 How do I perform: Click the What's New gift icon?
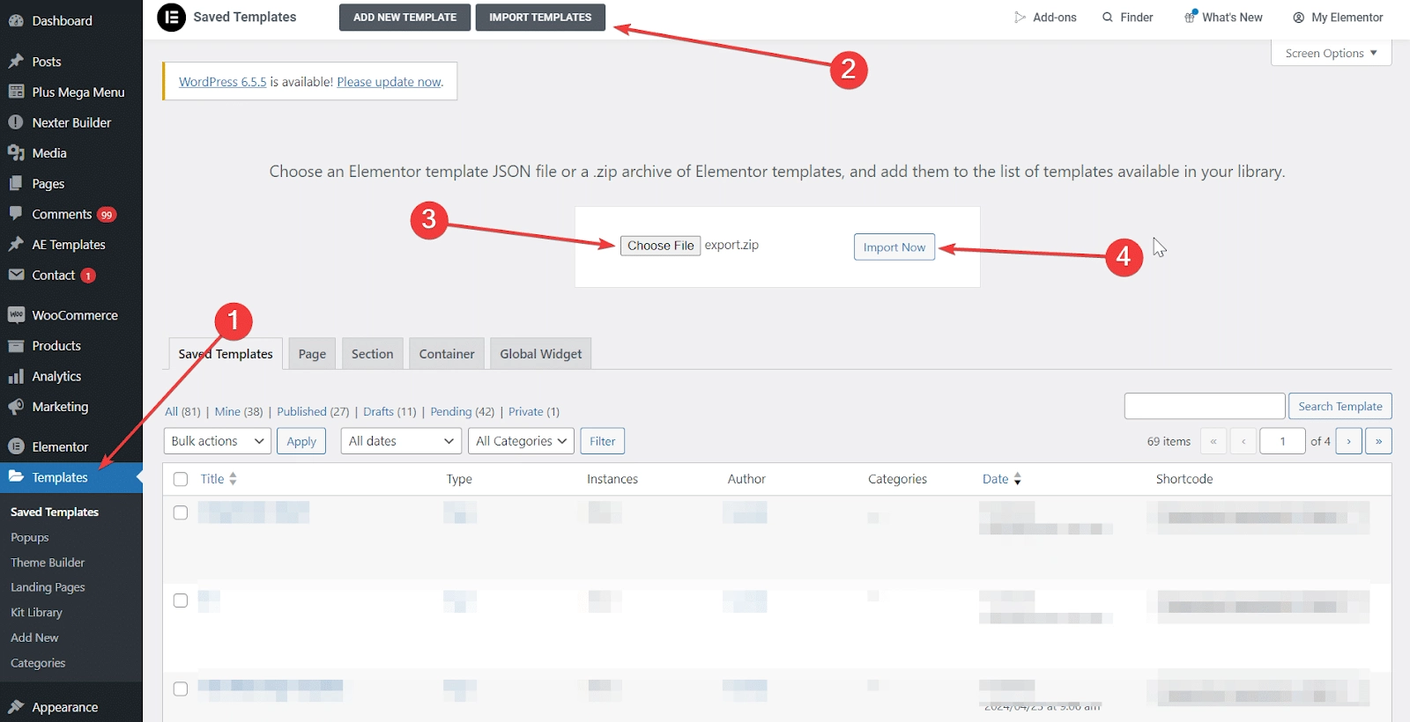[1191, 17]
